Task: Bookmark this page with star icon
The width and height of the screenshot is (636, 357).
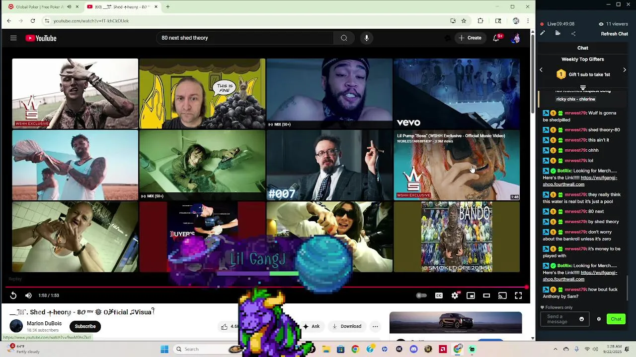Action: click(464, 21)
